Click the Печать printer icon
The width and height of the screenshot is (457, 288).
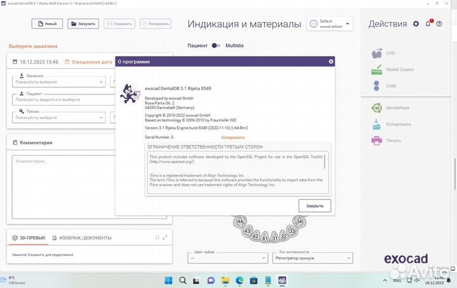tap(376, 140)
